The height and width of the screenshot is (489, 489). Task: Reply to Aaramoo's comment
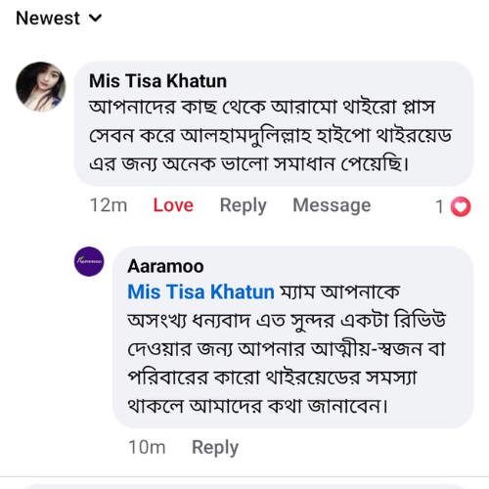215,448
